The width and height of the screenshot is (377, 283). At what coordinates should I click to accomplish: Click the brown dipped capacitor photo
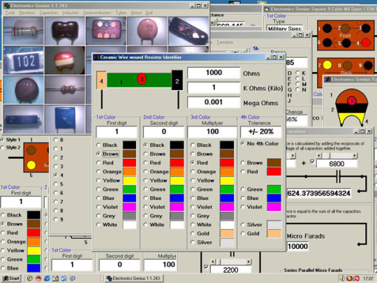tap(65, 31)
